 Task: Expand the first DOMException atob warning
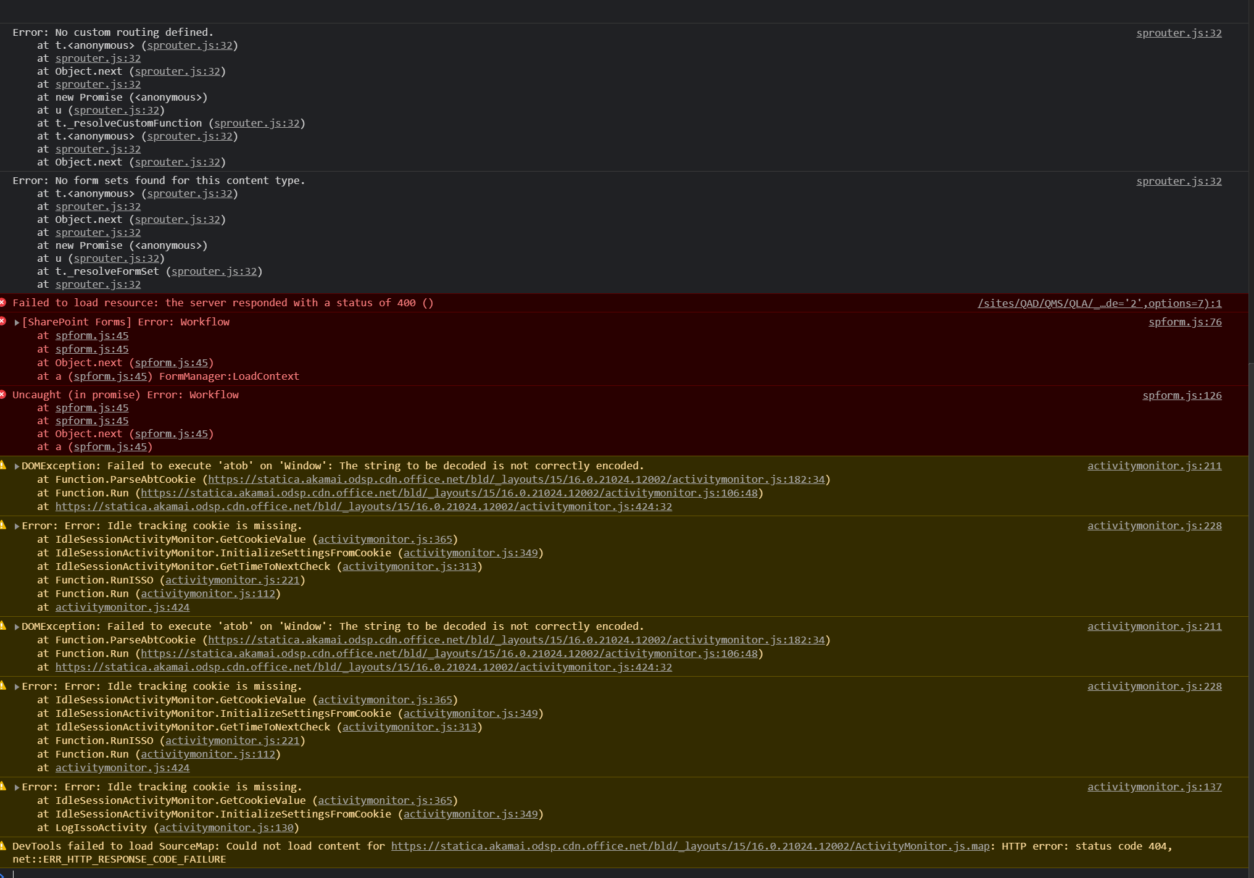[x=17, y=466]
